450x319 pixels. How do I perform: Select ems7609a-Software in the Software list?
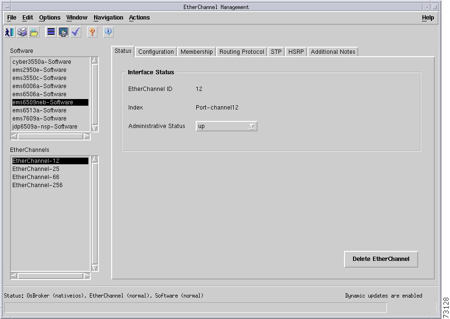point(50,118)
